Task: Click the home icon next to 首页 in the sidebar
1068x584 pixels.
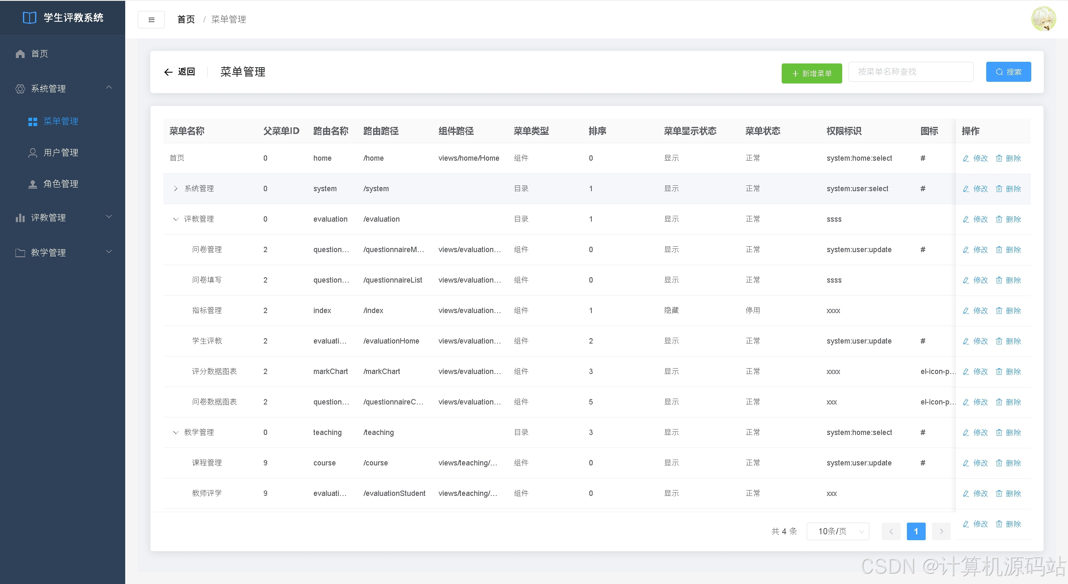Action: (20, 54)
